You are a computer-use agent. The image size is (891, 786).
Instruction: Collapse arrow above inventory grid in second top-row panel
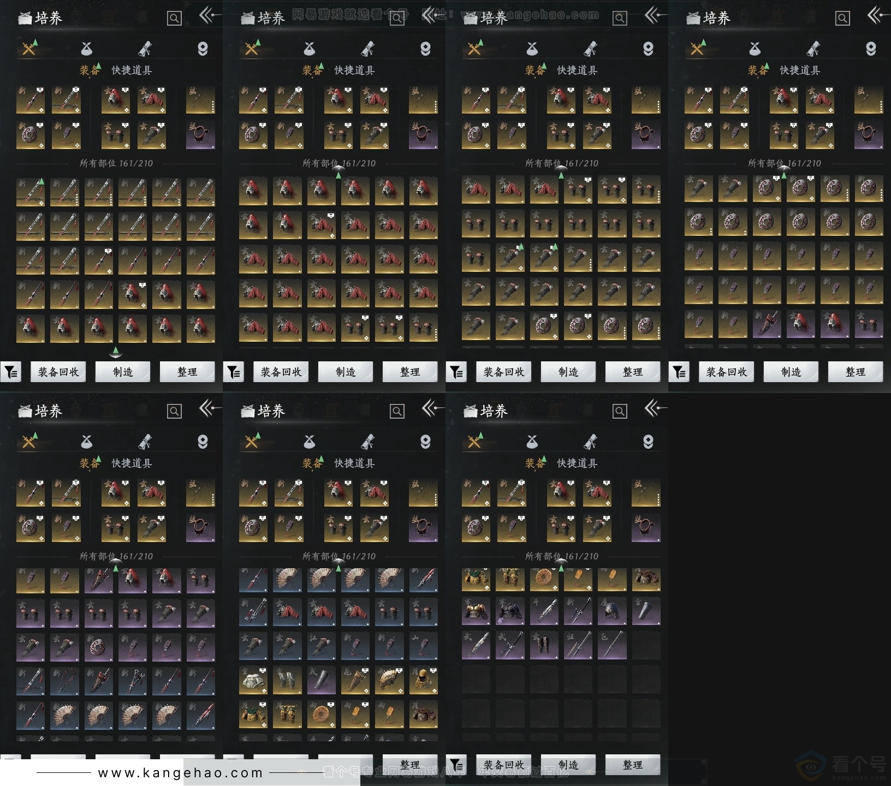tap(338, 172)
